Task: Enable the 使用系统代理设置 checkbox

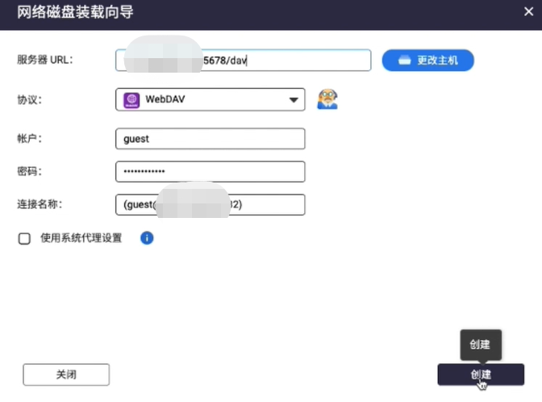Action: [24, 238]
